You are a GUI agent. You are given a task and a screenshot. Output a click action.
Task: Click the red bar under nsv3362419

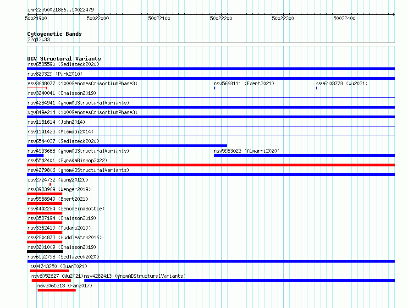tap(45, 232)
